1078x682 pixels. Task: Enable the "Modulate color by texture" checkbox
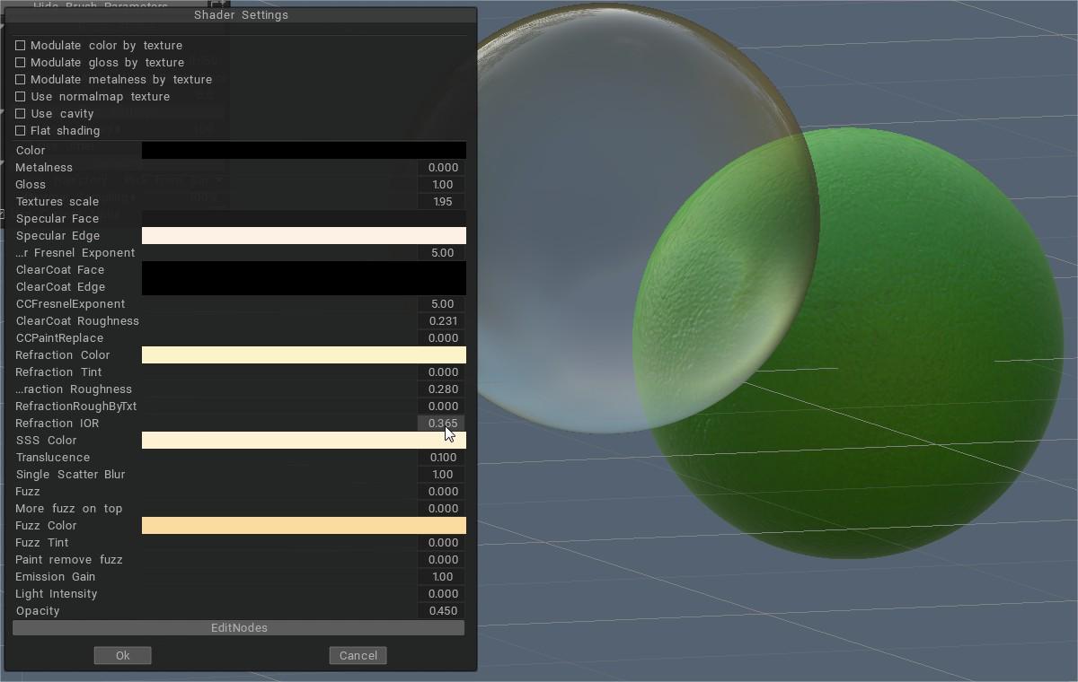19,45
